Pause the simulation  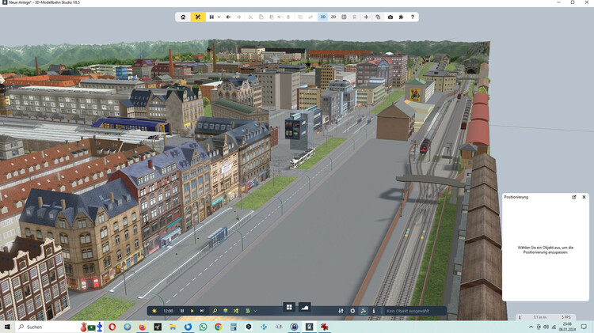[182, 311]
